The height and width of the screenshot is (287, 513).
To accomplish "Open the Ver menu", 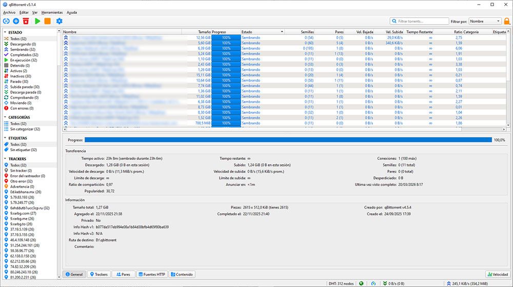I will 35,12.
